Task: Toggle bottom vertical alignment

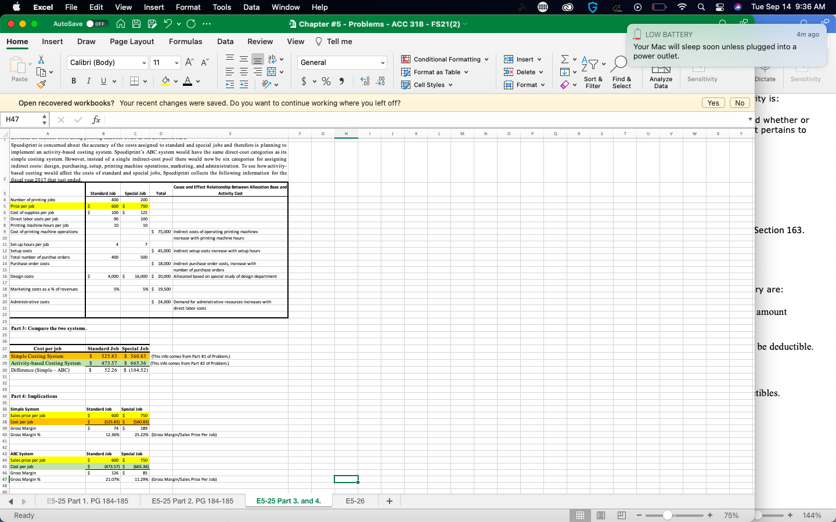Action: [258, 59]
